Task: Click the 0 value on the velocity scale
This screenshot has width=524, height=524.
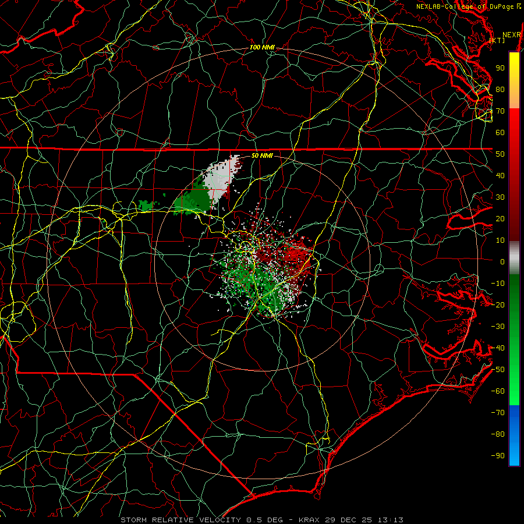Action: (502, 262)
